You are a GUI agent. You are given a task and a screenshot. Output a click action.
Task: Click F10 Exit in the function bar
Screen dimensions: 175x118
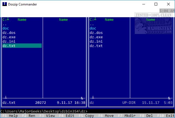click(x=166, y=116)
